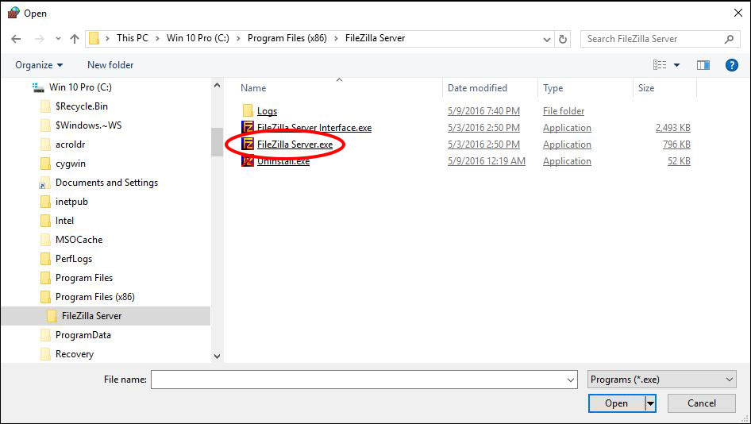Click the search magnifier icon
Screen dimensions: 751x424
tap(729, 39)
